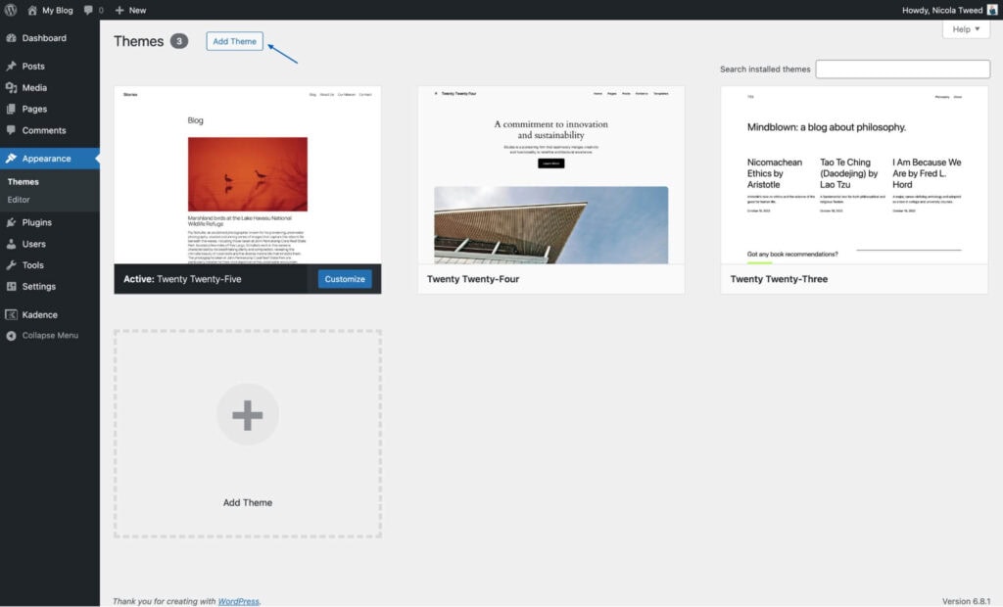Click the large plus icon to add theme
The image size is (1003, 607).
[x=247, y=415]
